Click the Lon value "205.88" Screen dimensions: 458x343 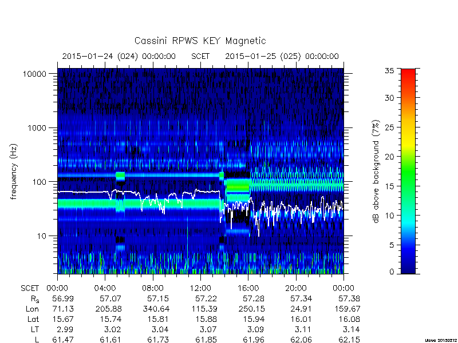click(108, 309)
